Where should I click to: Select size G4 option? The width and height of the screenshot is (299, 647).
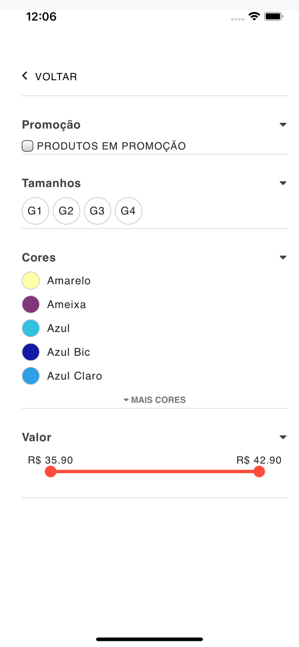click(129, 210)
